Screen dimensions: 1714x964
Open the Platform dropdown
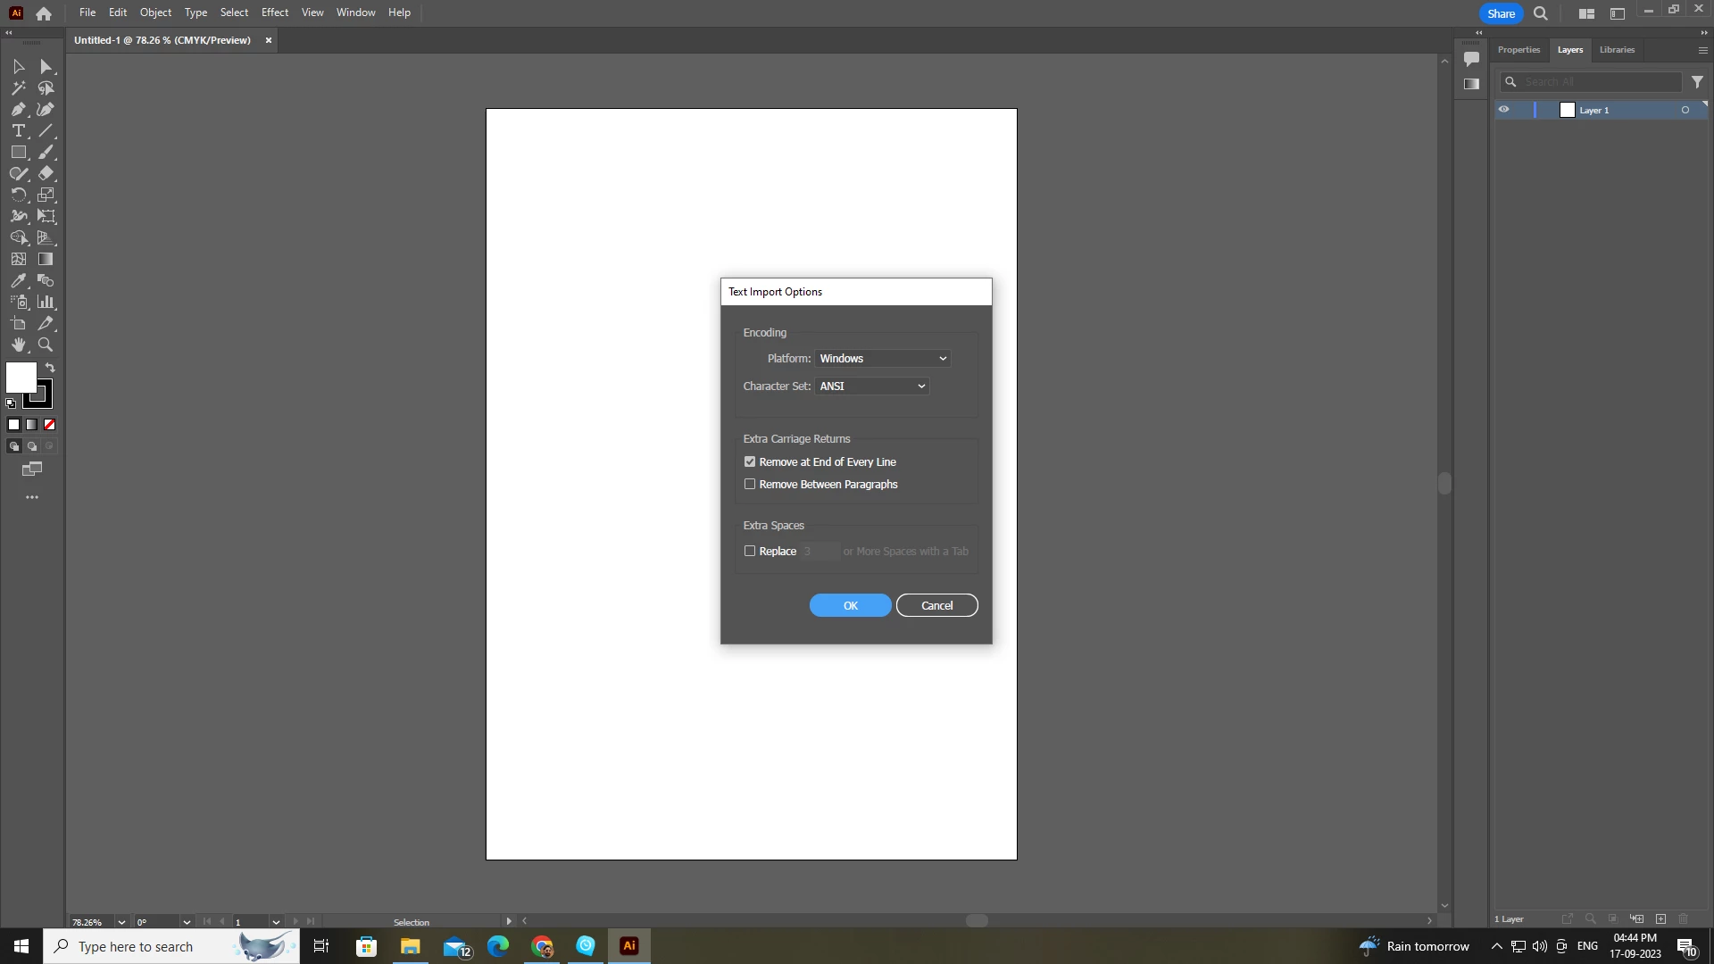coord(882,358)
